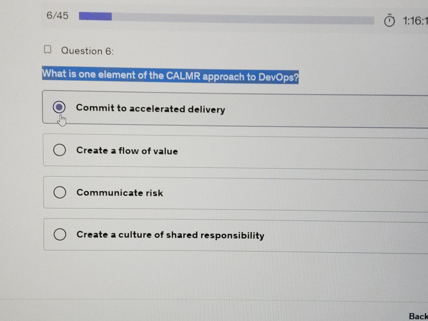Click the 6/45 question counter
Screen dimensions: 428x321
[57, 16]
